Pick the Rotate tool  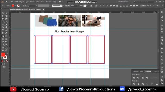[x=3, y=30]
